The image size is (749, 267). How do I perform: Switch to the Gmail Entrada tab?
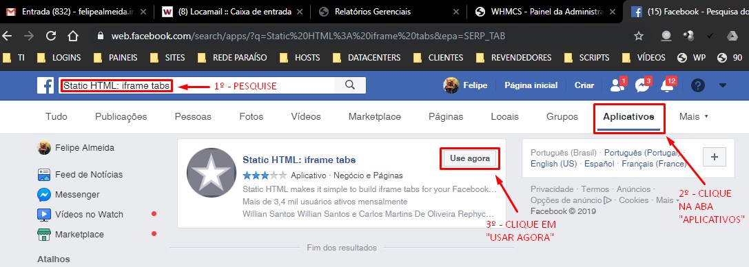tap(76, 12)
